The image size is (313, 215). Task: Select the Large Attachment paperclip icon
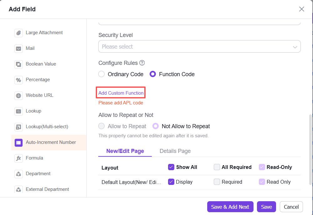tap(18, 33)
